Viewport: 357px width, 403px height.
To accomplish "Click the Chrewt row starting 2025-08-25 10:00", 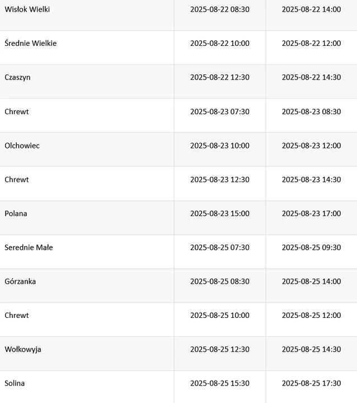I will tap(178, 320).
